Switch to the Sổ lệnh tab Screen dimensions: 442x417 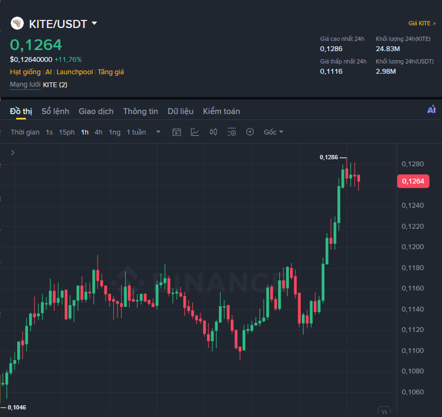point(55,111)
